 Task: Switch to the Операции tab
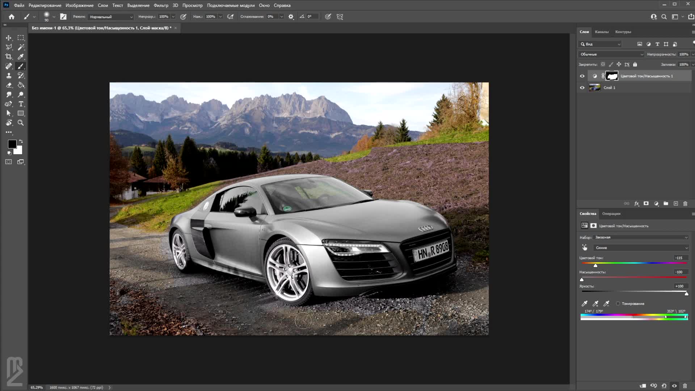tap(611, 214)
